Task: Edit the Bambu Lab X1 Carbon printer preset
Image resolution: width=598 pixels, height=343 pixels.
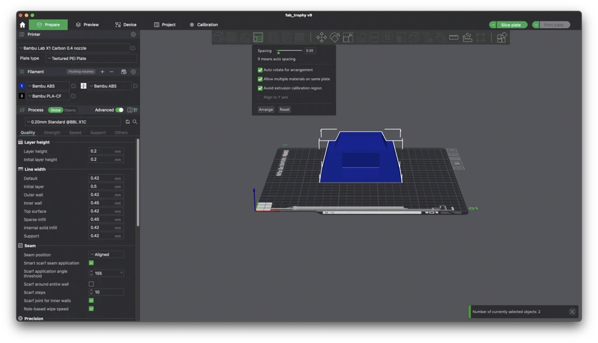Action: 133,48
